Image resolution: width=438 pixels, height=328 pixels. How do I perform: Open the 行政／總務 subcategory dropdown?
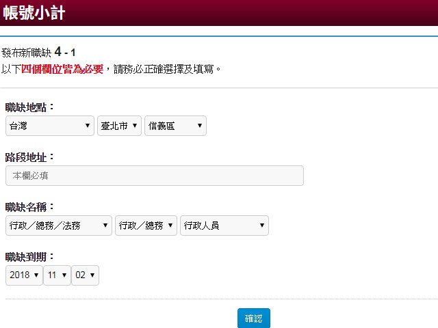pos(146,225)
